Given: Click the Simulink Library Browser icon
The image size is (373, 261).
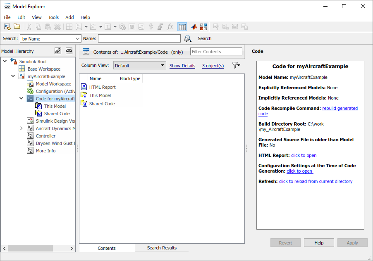Looking at the screenshot, I should [x=203, y=27].
